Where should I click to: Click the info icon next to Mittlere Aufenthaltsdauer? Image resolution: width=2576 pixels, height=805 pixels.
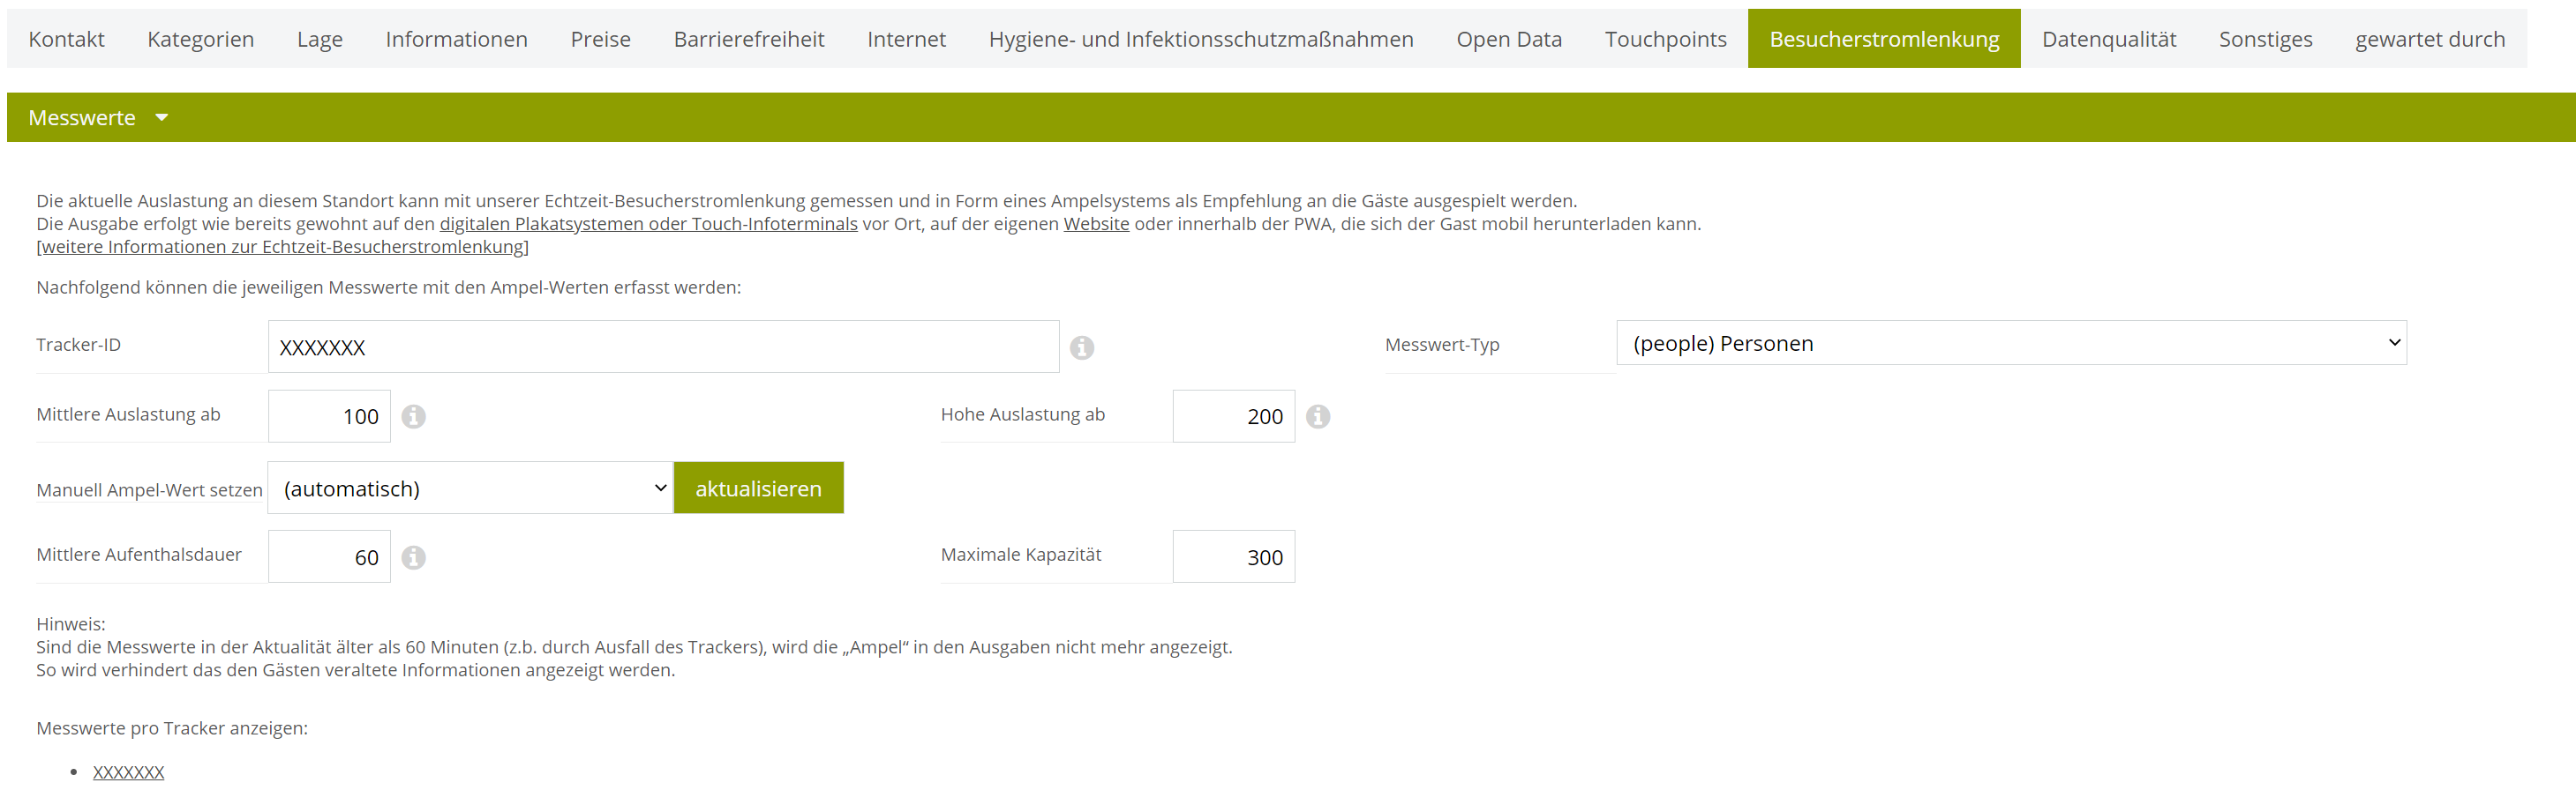tap(413, 557)
